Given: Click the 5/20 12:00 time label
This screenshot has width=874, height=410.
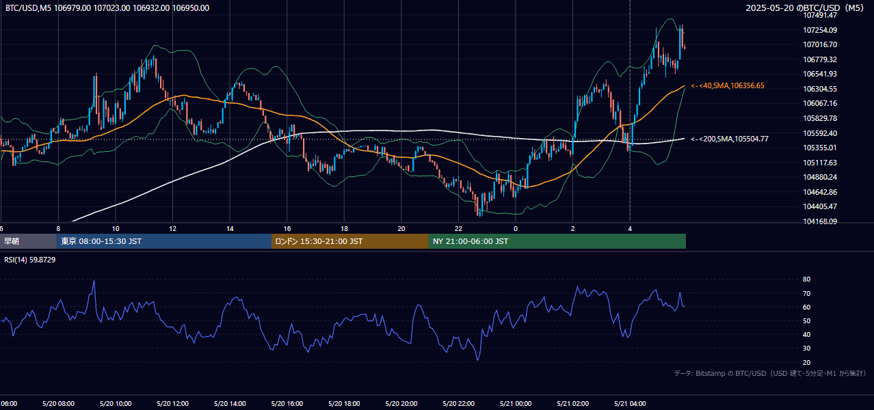Looking at the screenshot, I should coord(172,404).
